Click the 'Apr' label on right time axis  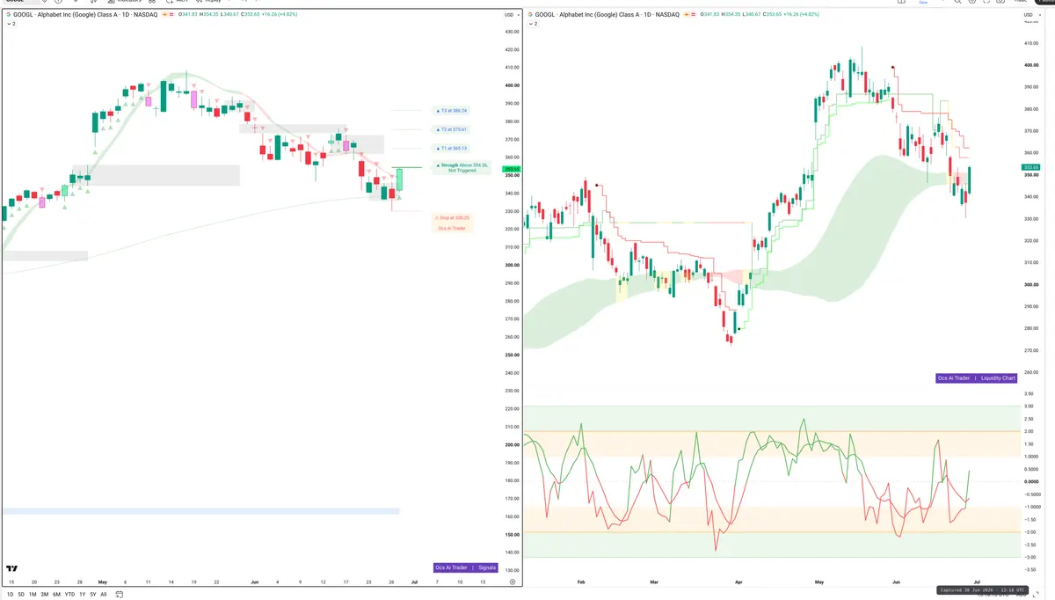point(738,582)
